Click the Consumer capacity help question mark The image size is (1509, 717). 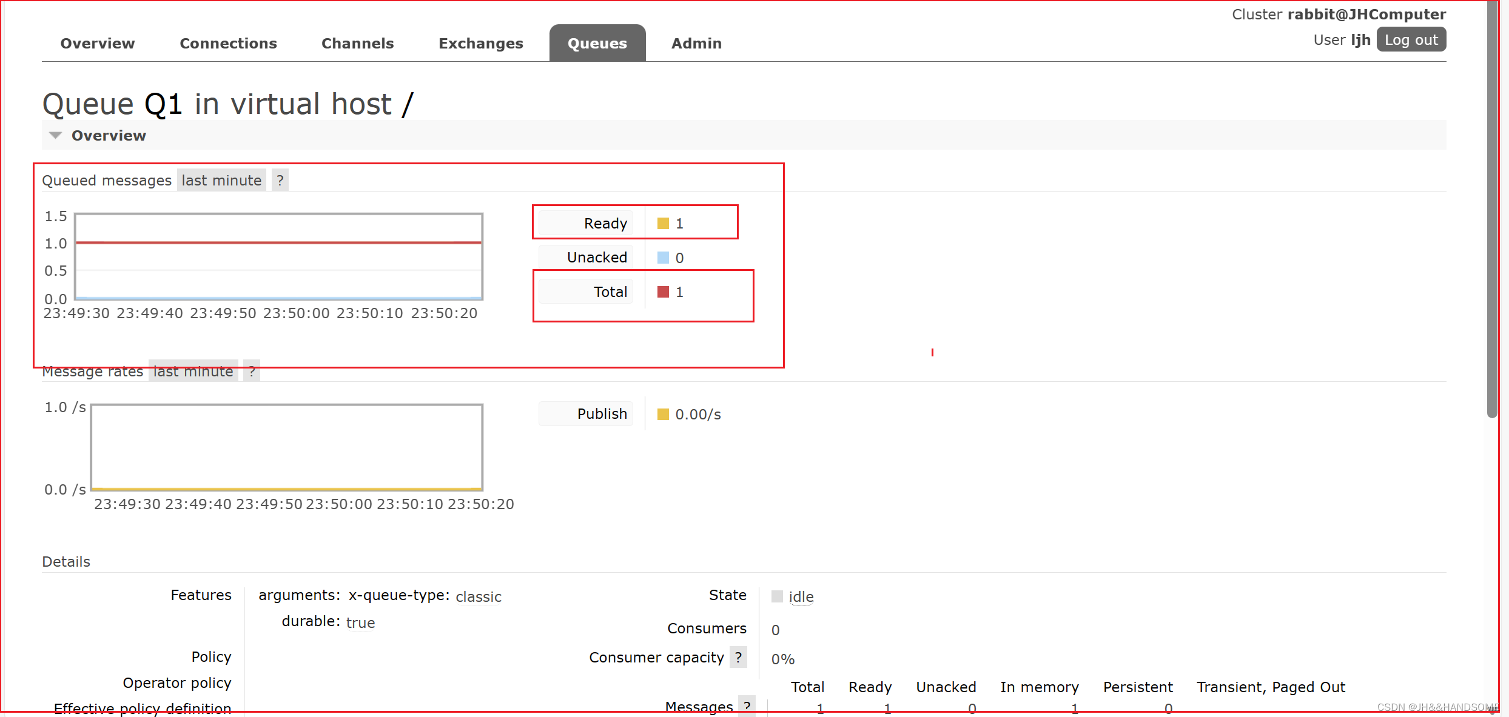point(738,657)
